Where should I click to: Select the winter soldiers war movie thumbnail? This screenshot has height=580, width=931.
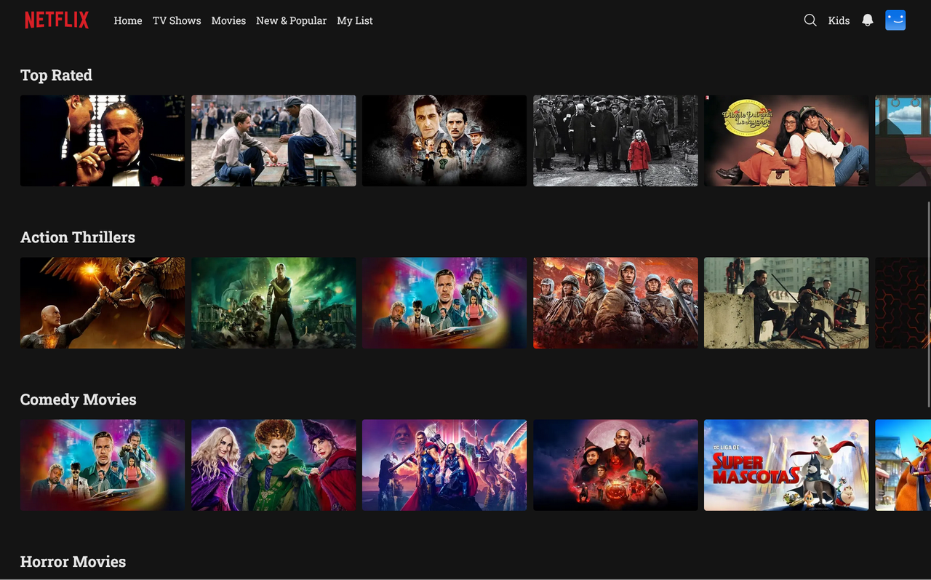coord(615,303)
